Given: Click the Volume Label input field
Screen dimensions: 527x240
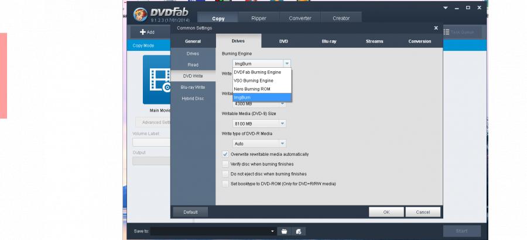Looking at the screenshot, I should coord(152,142).
